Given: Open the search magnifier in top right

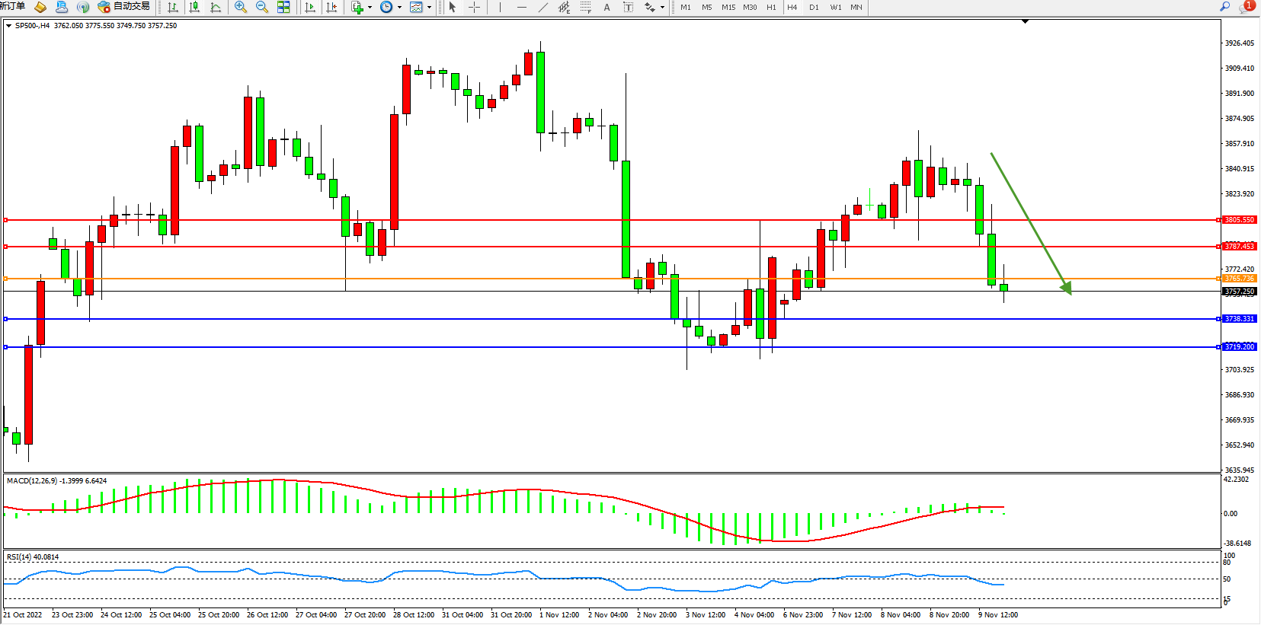Looking at the screenshot, I should [x=1225, y=6].
